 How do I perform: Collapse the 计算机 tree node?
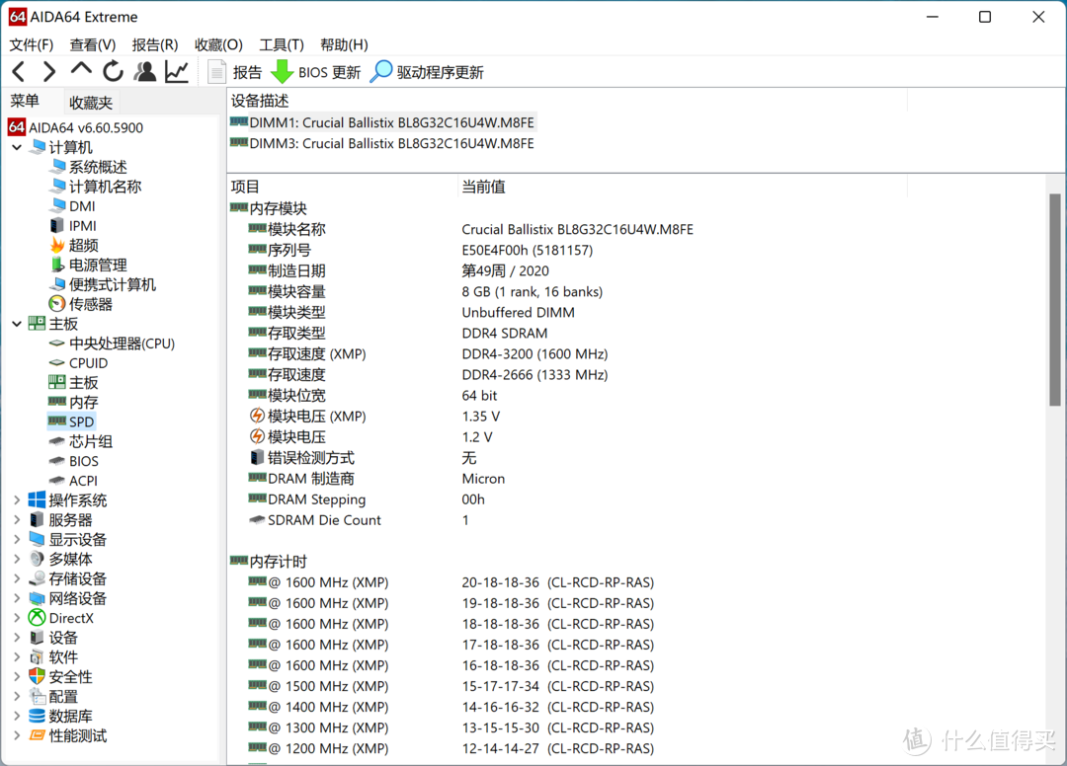click(17, 147)
